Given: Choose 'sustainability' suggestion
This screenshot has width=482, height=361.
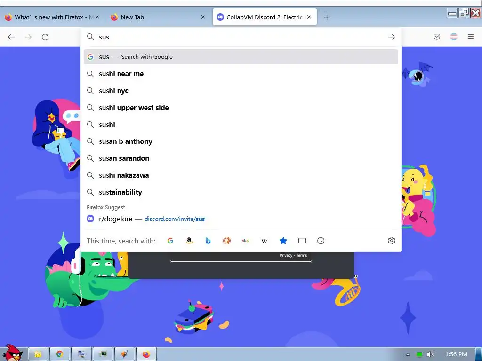Looking at the screenshot, I should [x=241, y=192].
